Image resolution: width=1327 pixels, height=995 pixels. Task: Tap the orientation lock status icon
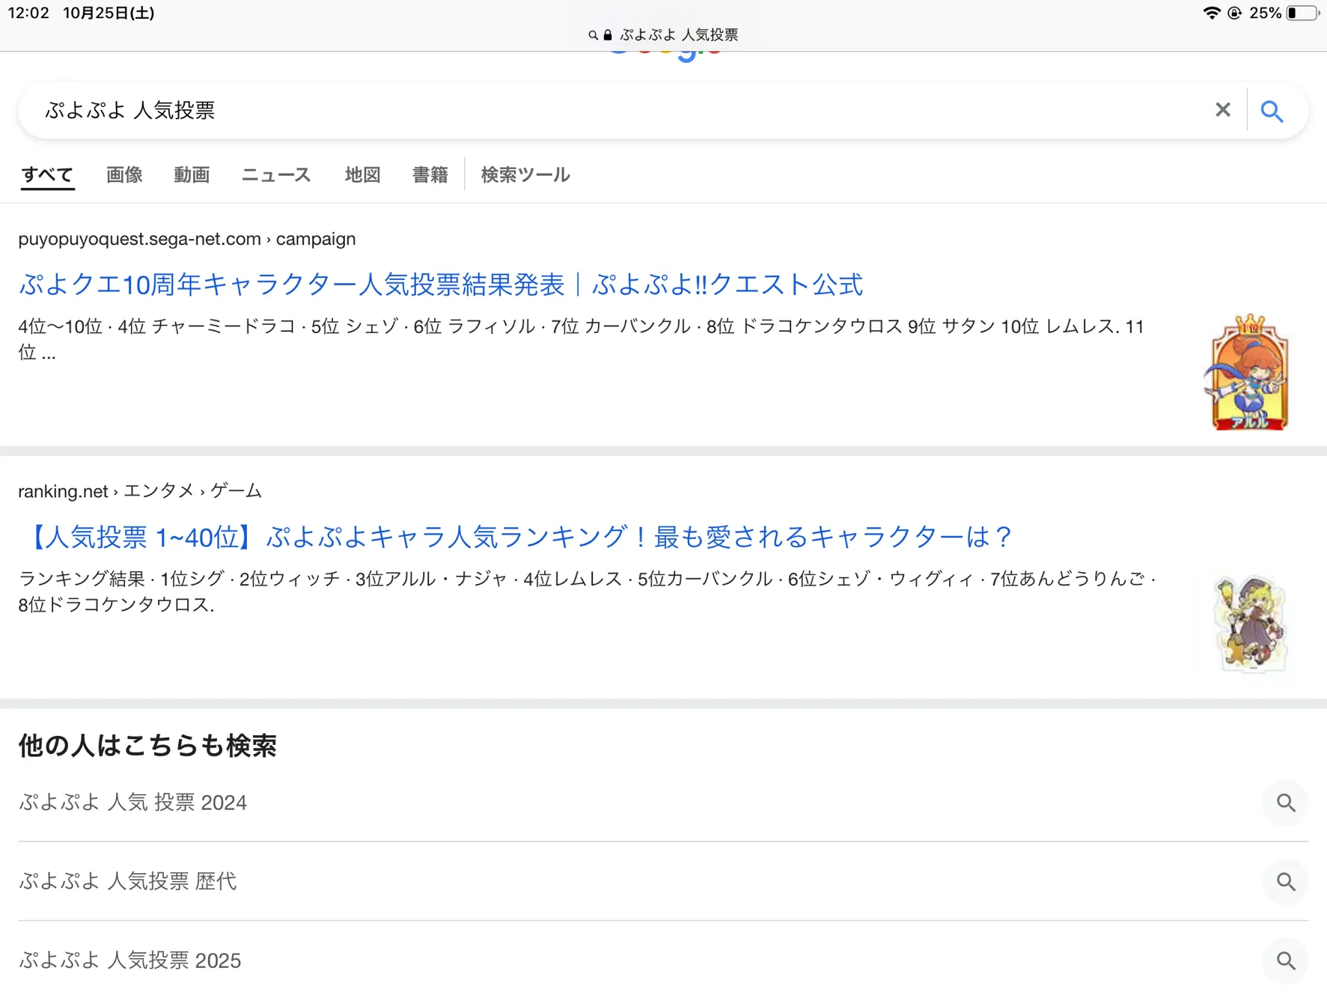click(x=1235, y=13)
